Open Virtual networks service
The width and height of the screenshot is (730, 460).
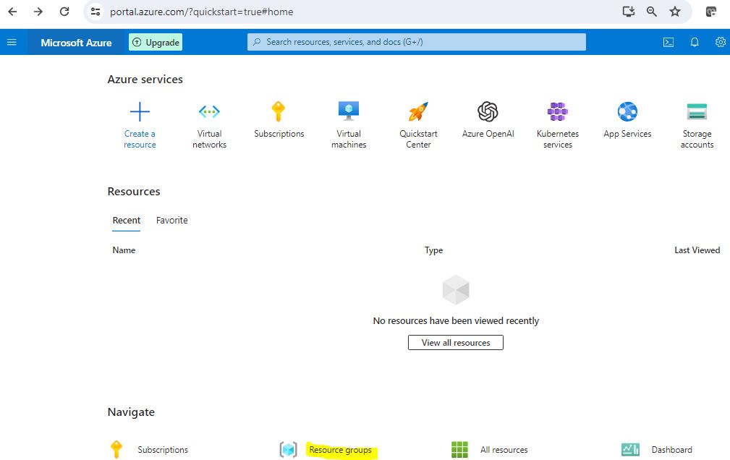click(x=209, y=112)
